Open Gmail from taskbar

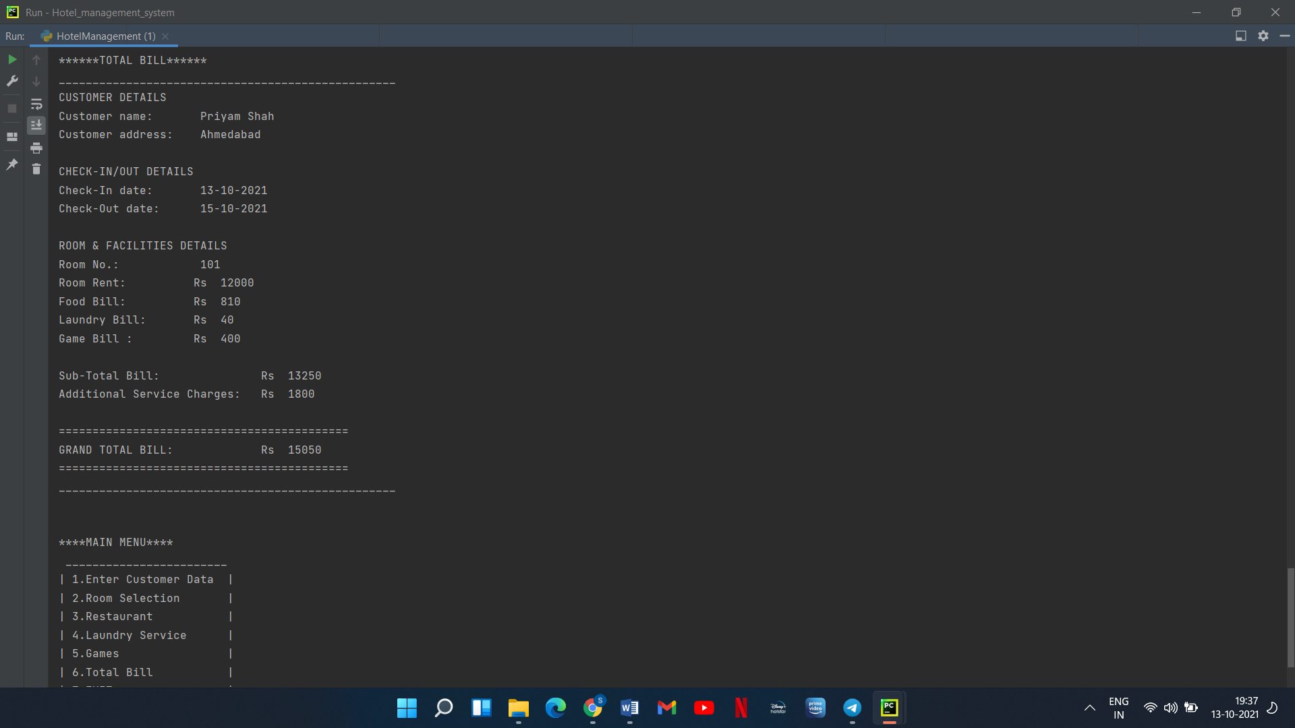click(x=667, y=708)
